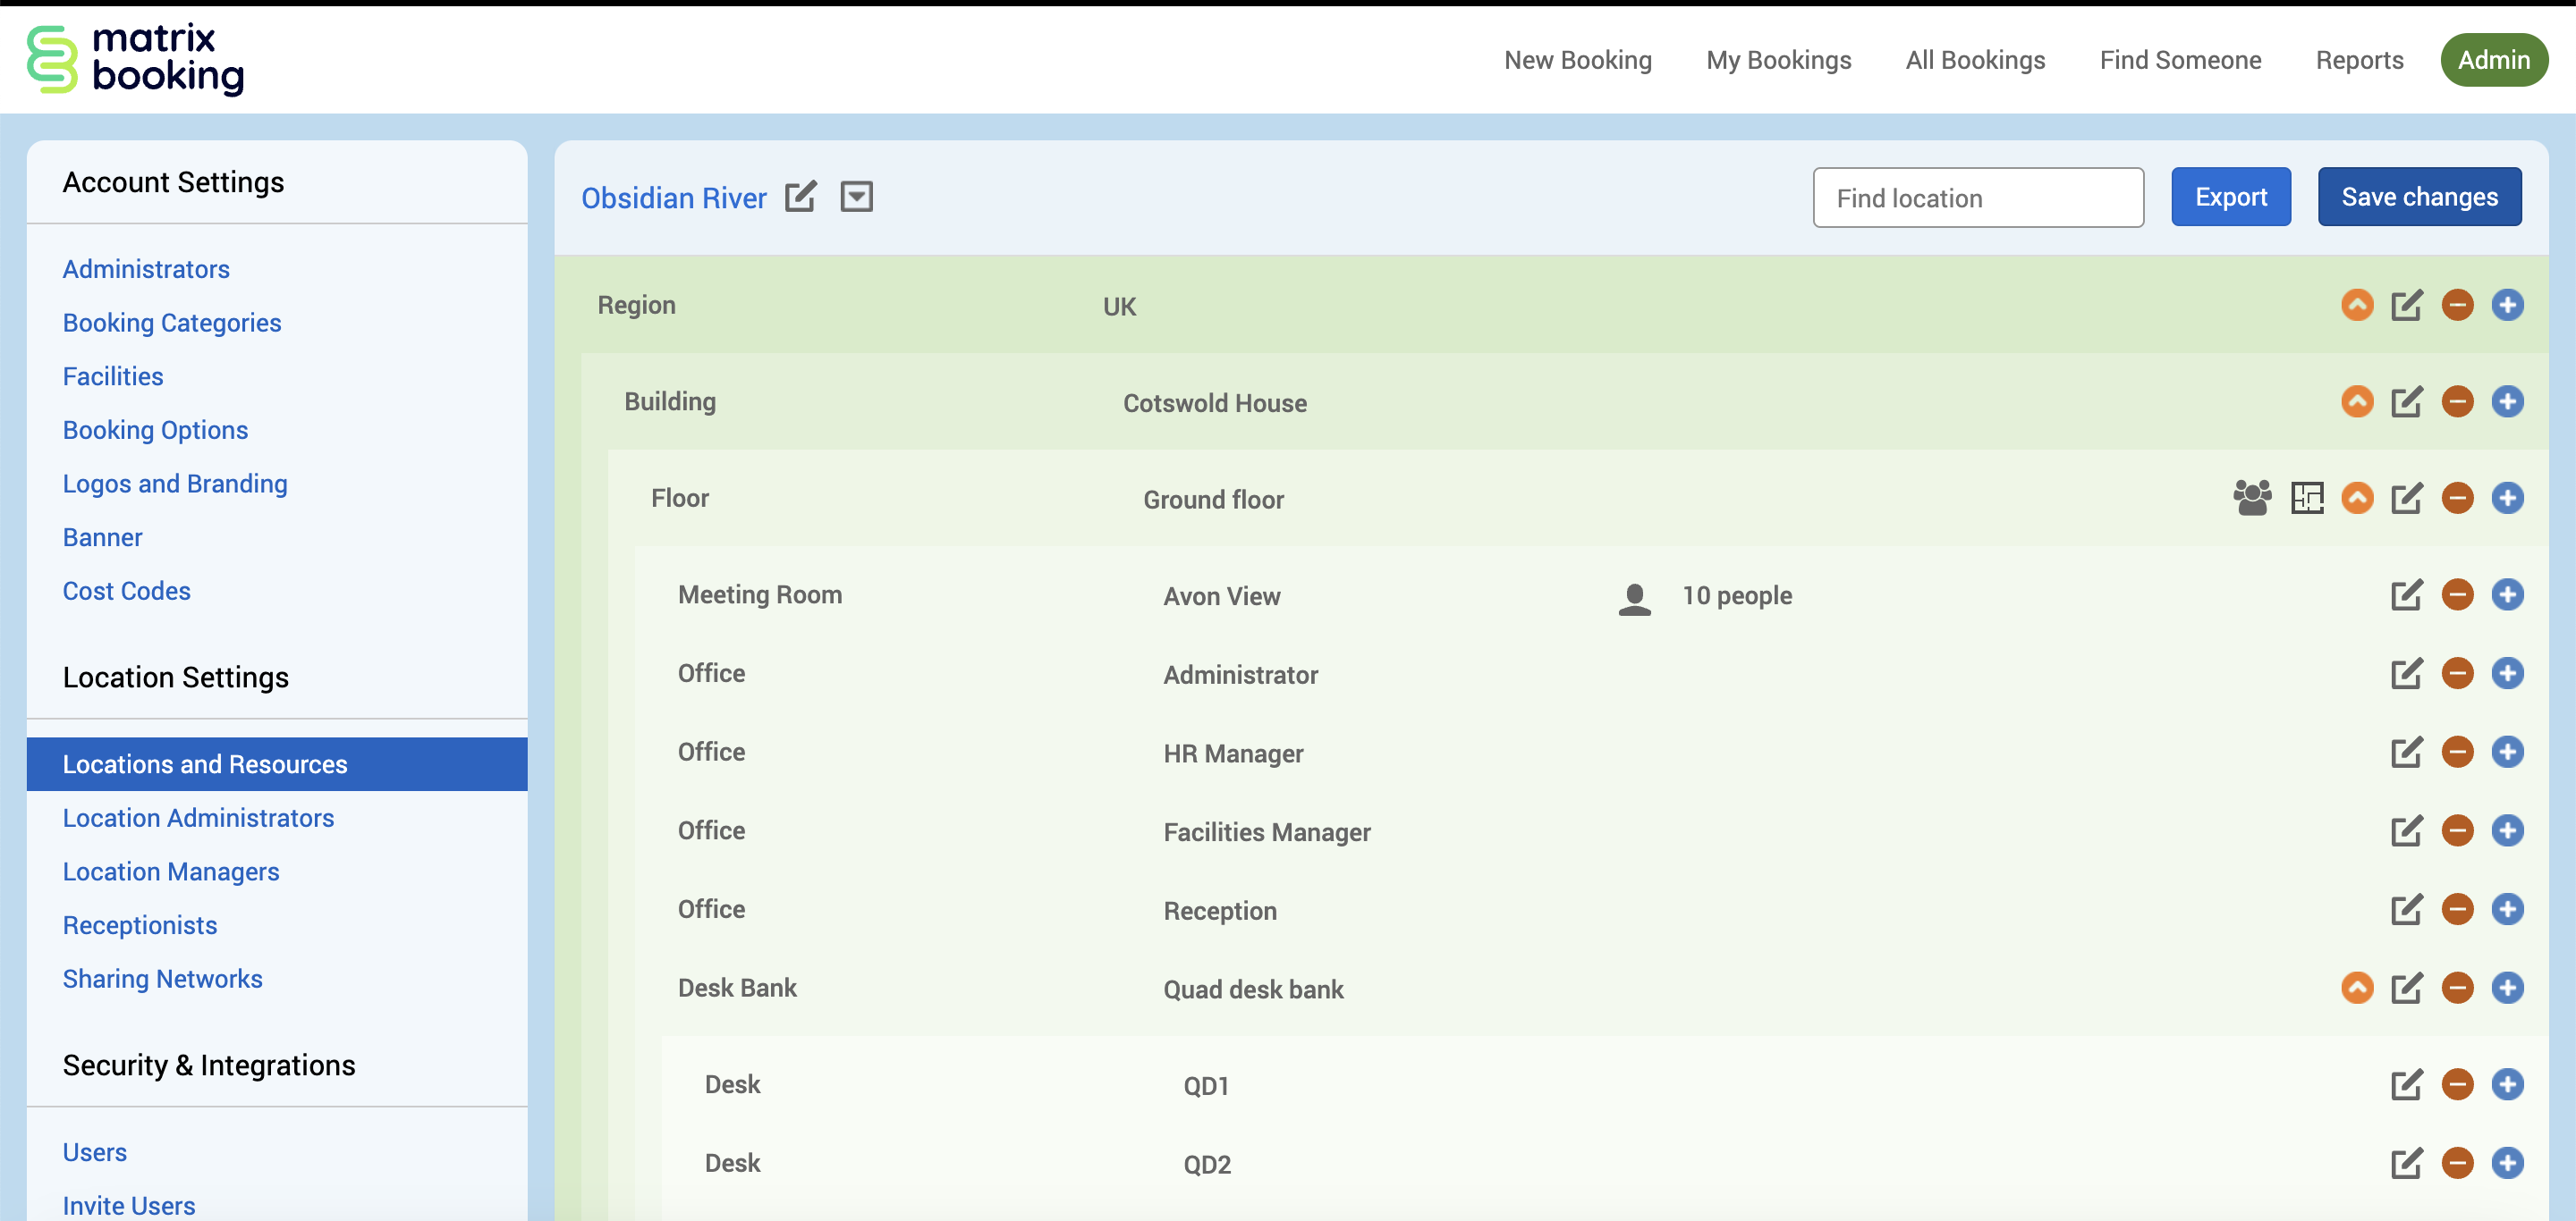Collapse the Quad desk bank
2576x1221 pixels.
tap(2357, 989)
